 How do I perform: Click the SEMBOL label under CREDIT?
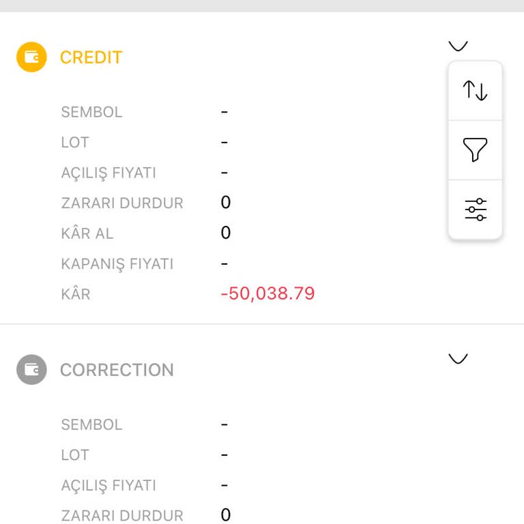click(x=91, y=112)
